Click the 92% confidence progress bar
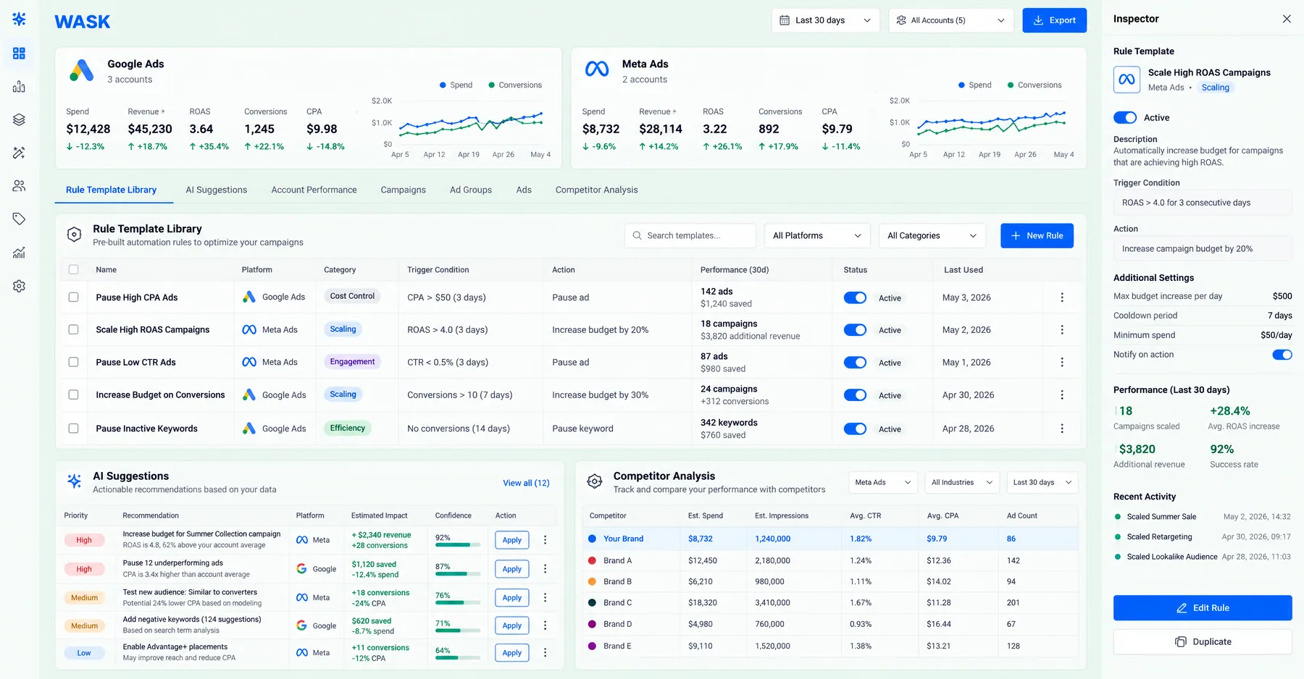1304x679 pixels. tap(458, 545)
